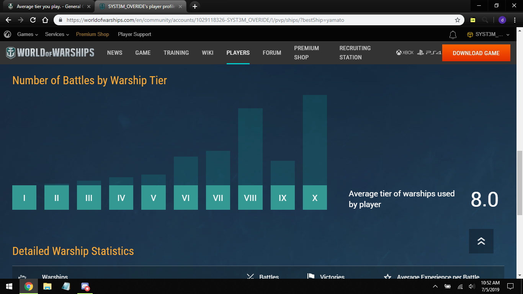Click the notification bell icon
Image resolution: width=523 pixels, height=294 pixels.
click(453, 35)
